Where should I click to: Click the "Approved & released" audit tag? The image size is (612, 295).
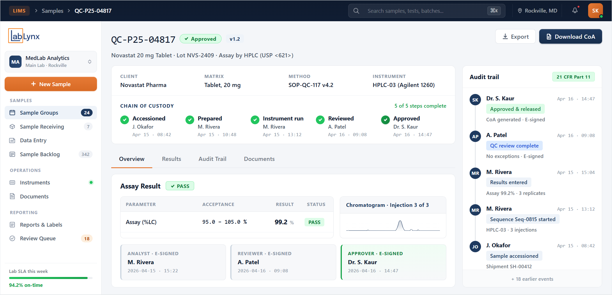[515, 109]
